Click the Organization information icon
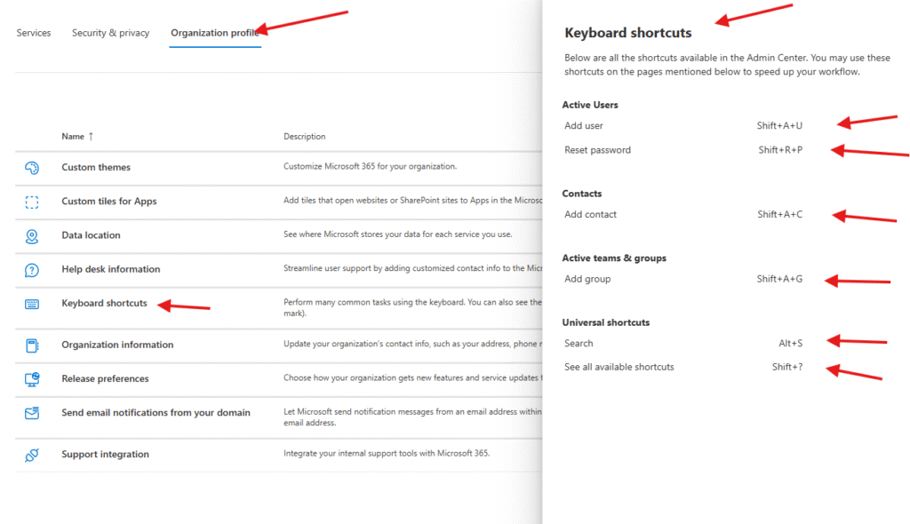The width and height of the screenshot is (910, 524). (32, 345)
